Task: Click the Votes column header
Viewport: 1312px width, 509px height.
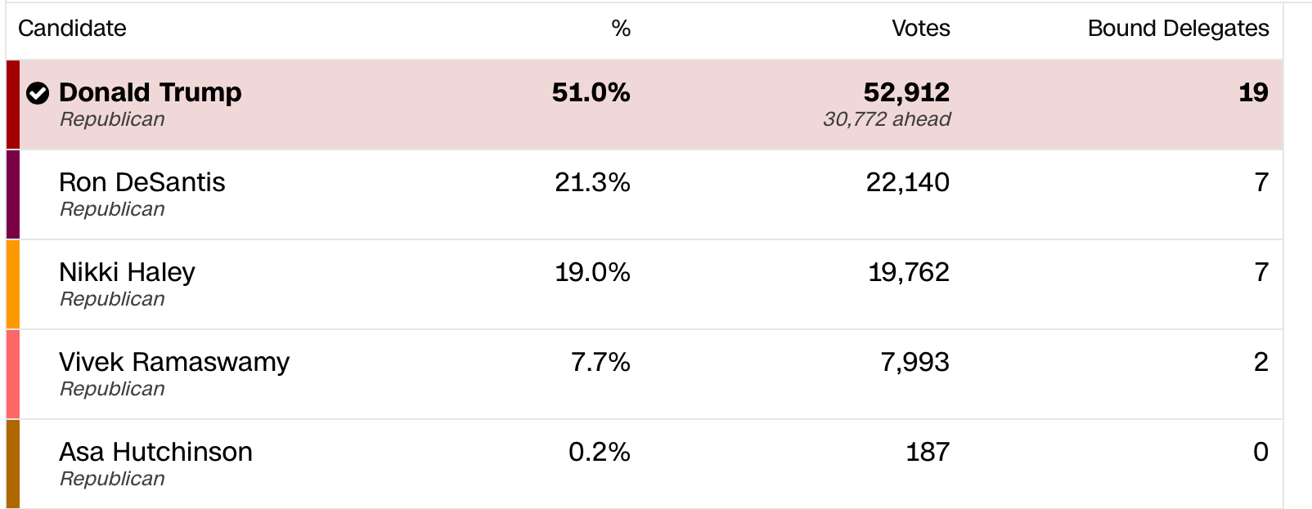Action: pyautogui.click(x=920, y=29)
